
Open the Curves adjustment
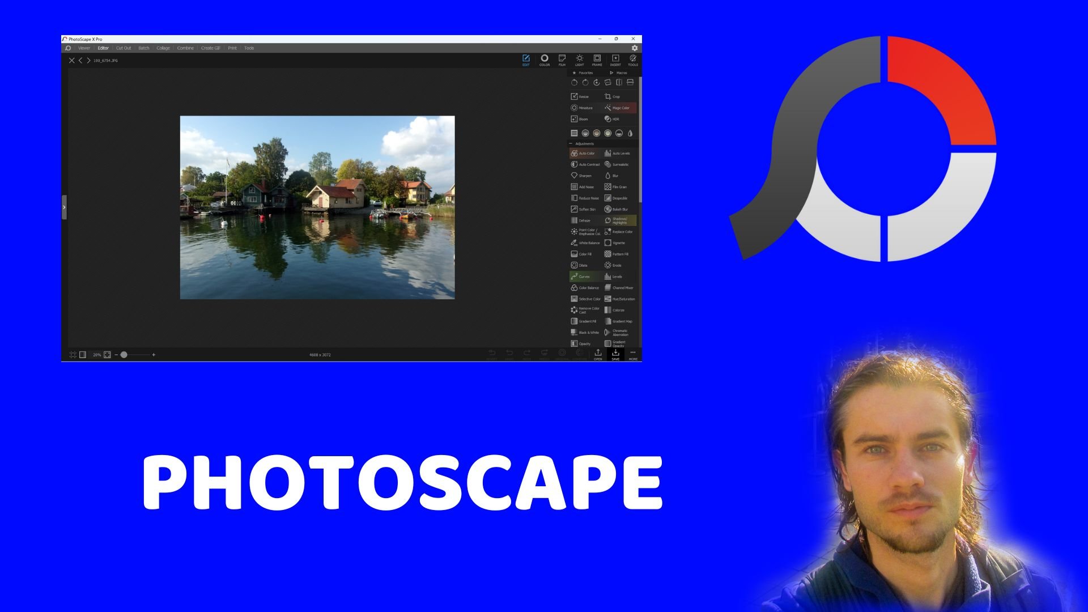tap(581, 277)
